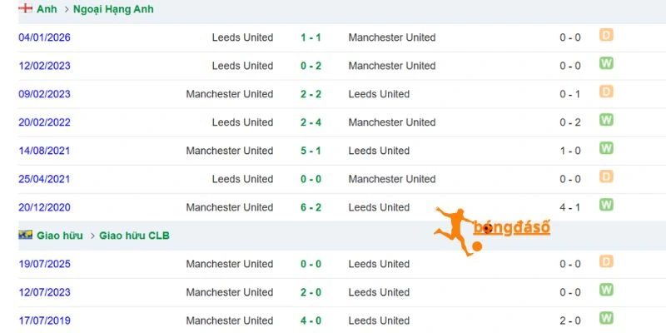Viewport: 666px width, 333px height.
Task: Open the Giao hữu CLB link
Action: (134, 236)
